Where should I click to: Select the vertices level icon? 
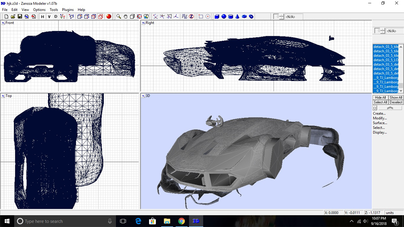tap(63, 17)
